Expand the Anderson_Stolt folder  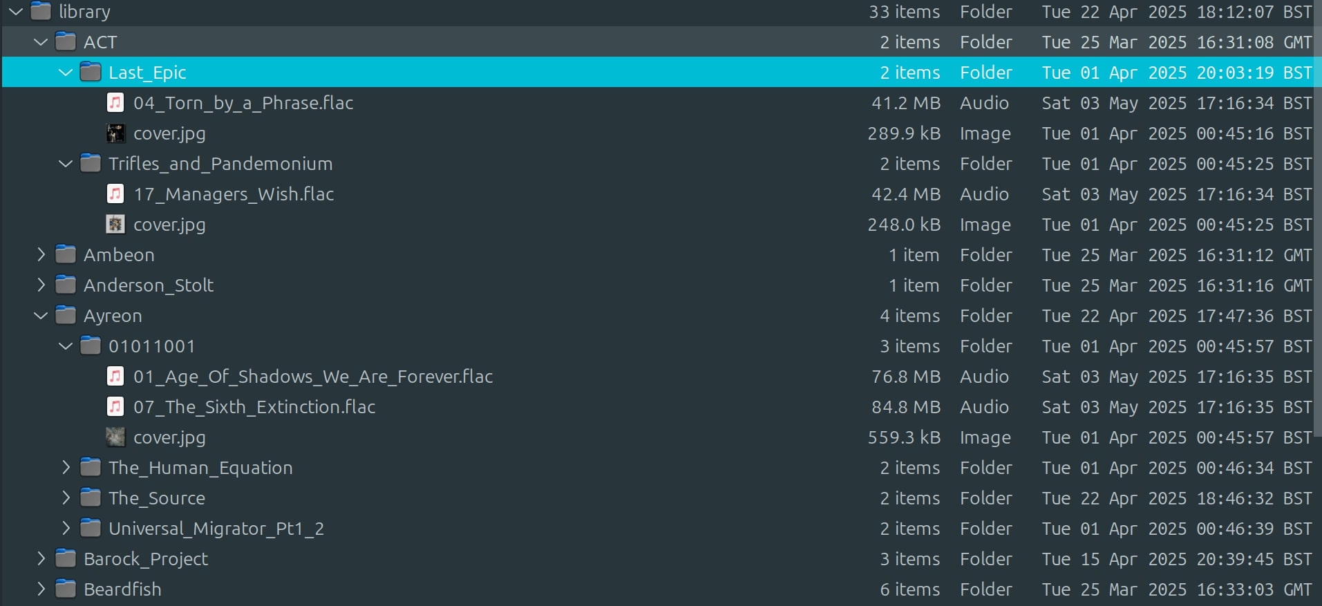tap(41, 285)
